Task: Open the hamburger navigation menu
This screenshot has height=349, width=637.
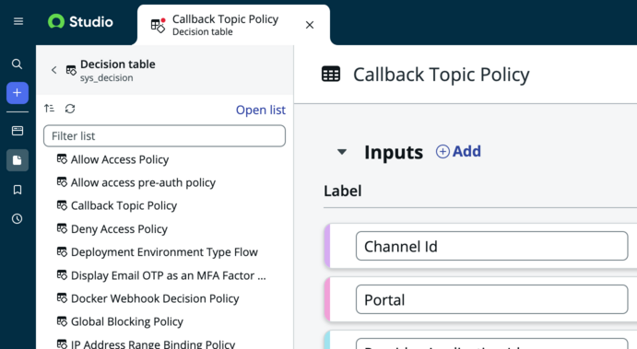Action: coord(18,21)
